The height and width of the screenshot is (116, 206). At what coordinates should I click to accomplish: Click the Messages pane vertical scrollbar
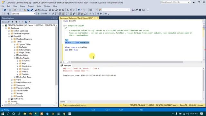tap(203, 80)
